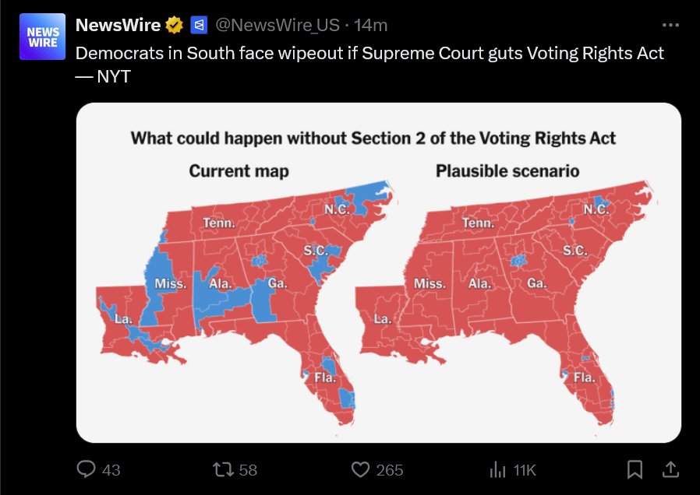Click the @NewsWire_US handle
Image resolution: width=700 pixels, height=495 pixels.
tap(277, 25)
